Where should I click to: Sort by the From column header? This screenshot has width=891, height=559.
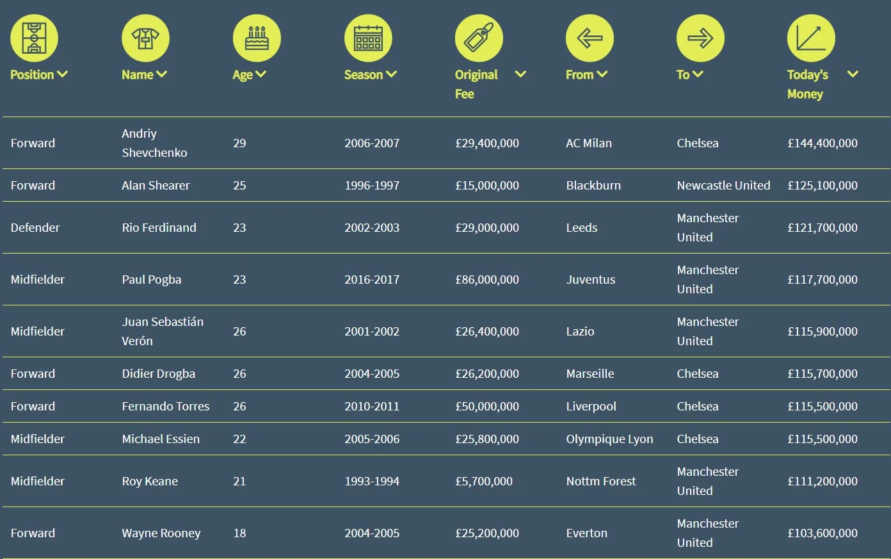tap(579, 75)
